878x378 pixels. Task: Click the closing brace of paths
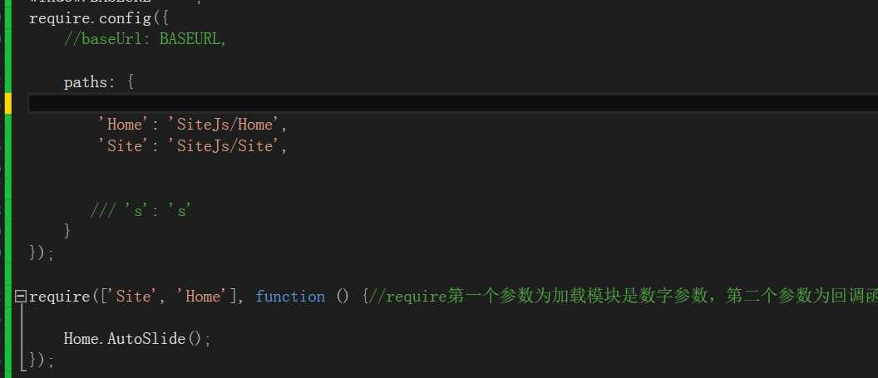(67, 230)
